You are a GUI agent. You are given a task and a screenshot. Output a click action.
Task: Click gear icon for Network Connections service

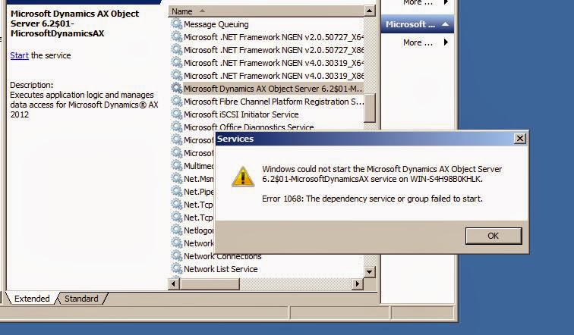pyautogui.click(x=177, y=255)
